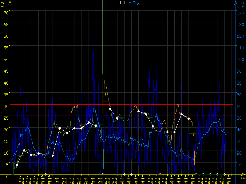The width and height of the screenshot is (246, 184).
Task: Click the yellow circle marker at 20.11.2016
Action: (x=196, y=174)
